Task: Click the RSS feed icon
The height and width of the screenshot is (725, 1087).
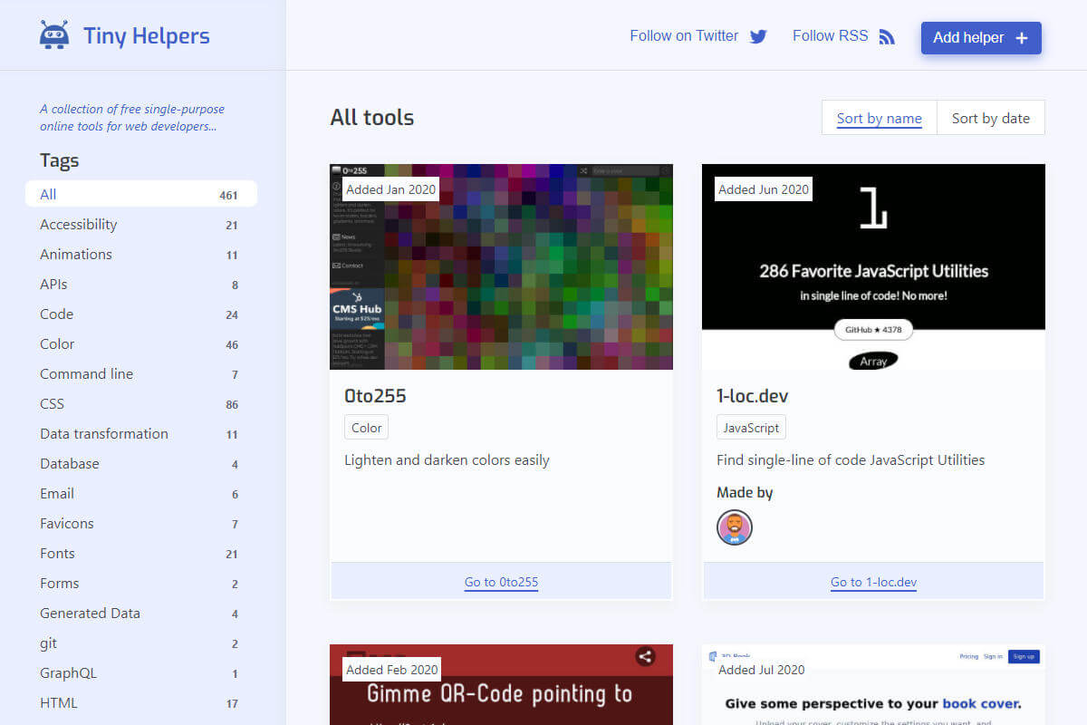Action: 887,37
